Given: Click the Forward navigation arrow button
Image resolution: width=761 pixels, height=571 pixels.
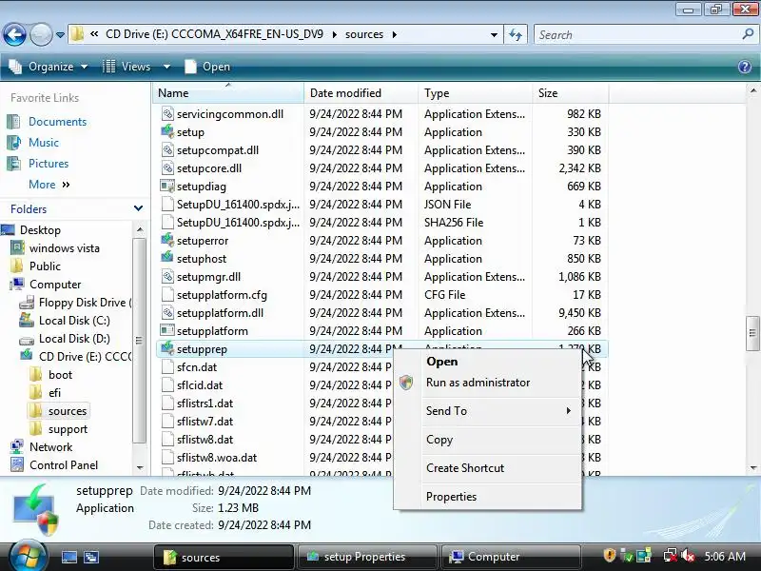Looking at the screenshot, I should pyautogui.click(x=41, y=34).
